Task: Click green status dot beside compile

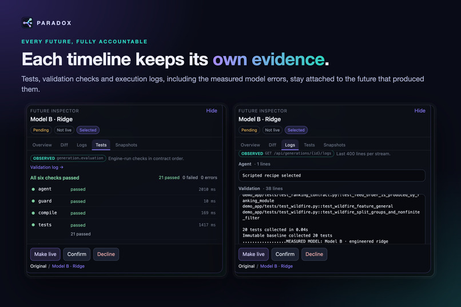Action: pyautogui.click(x=33, y=213)
